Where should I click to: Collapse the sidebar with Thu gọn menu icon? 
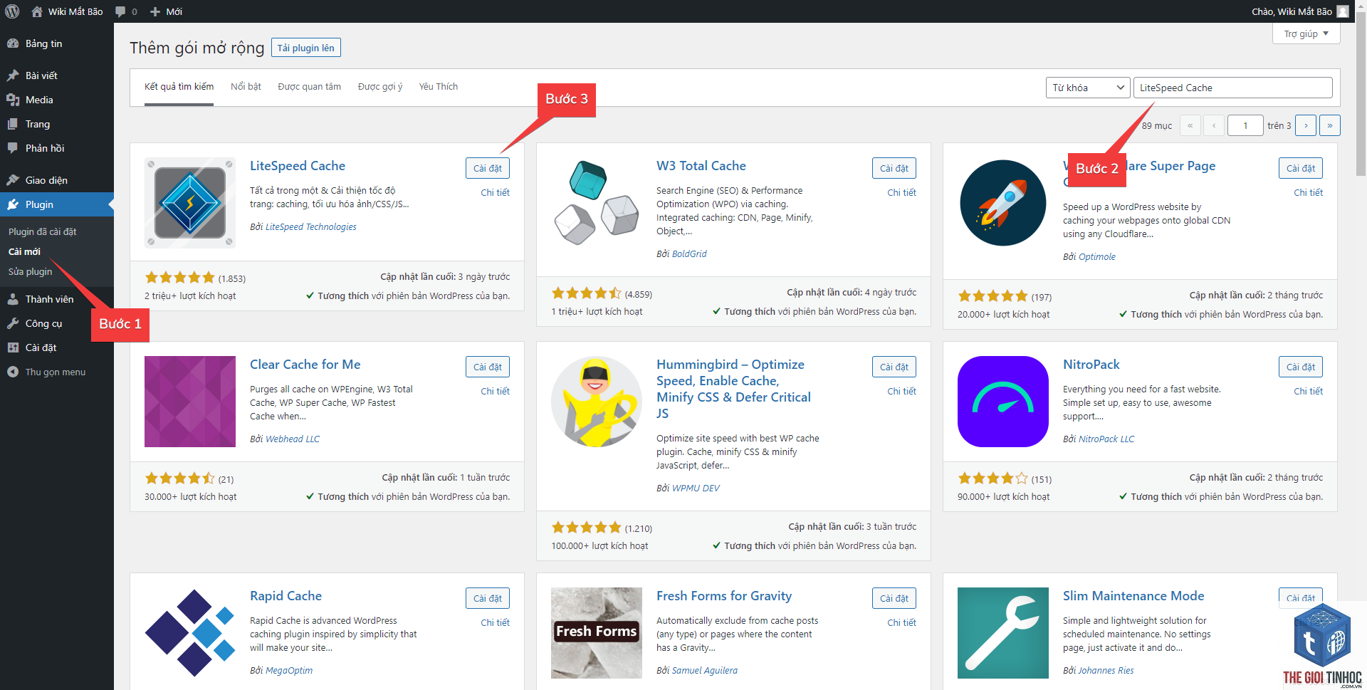click(x=13, y=372)
